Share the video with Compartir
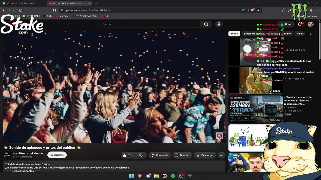Image resolution: width=321 pixels, height=180 pixels. pos(159,155)
